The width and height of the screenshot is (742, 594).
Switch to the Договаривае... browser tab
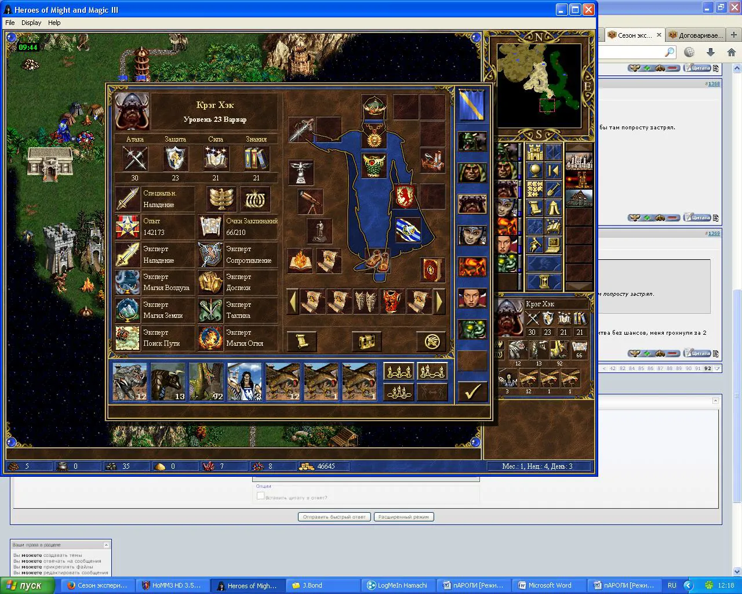(696, 35)
